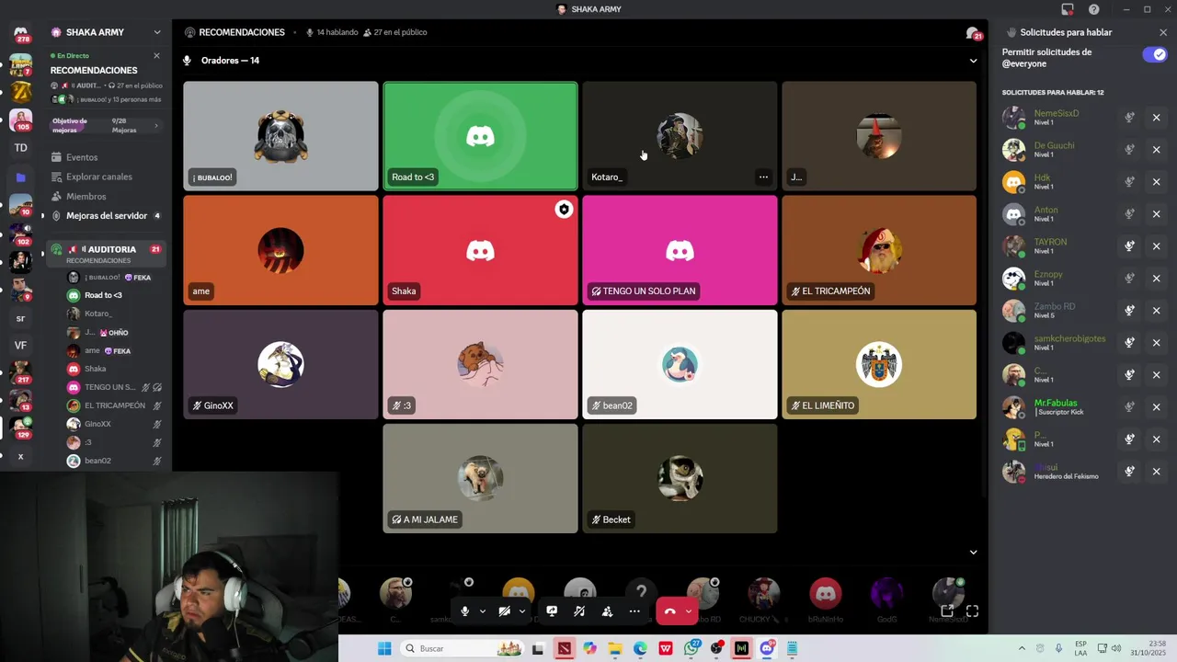
Task: Select the VF server icon
Action: point(20,346)
